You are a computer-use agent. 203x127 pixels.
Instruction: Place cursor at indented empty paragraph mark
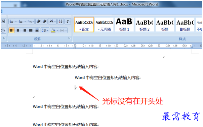(x=76, y=88)
